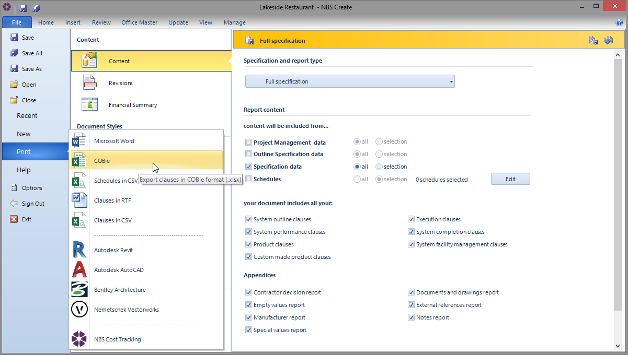Click the Autodesk Revit icon
628x355 pixels.
[x=79, y=250]
